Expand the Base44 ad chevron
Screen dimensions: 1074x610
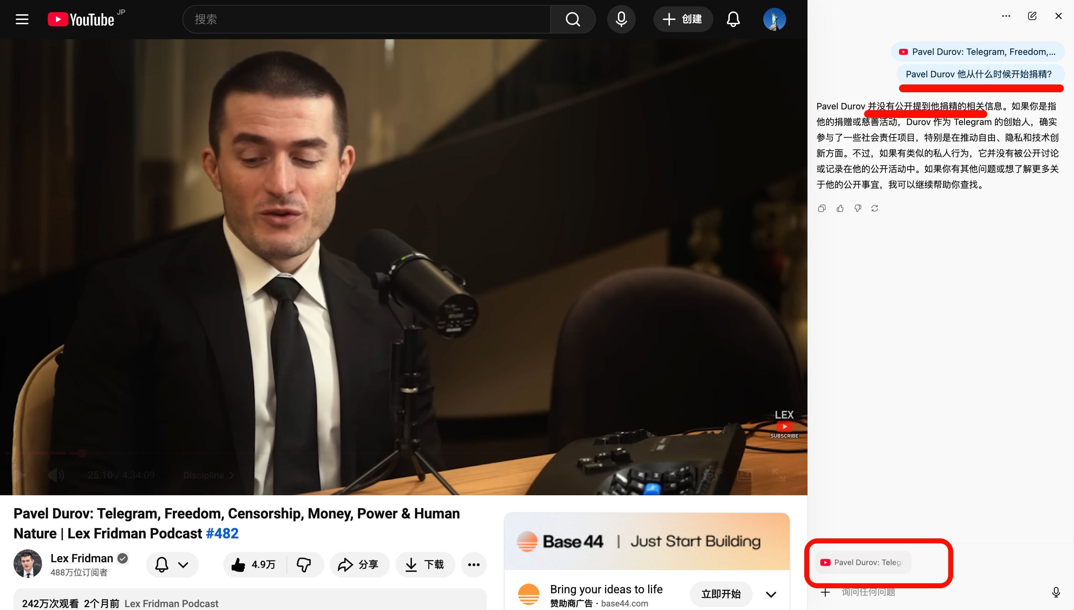point(771,594)
